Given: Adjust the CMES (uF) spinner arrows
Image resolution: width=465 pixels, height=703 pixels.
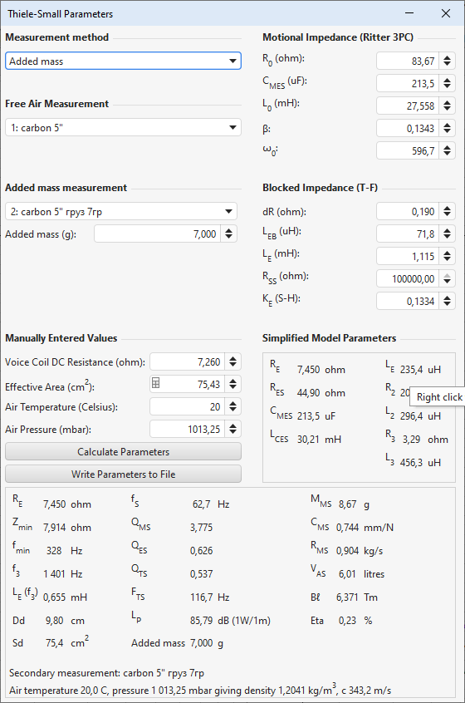Looking at the screenshot, I should (447, 83).
